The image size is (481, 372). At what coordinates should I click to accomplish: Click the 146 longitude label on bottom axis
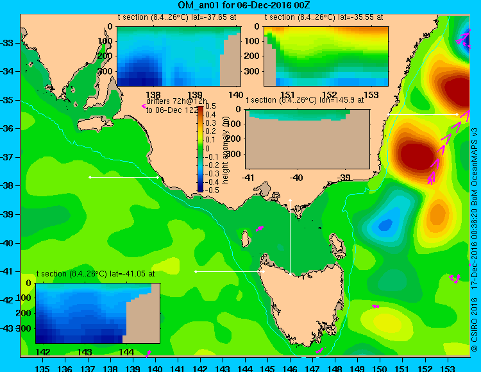tap(290, 368)
